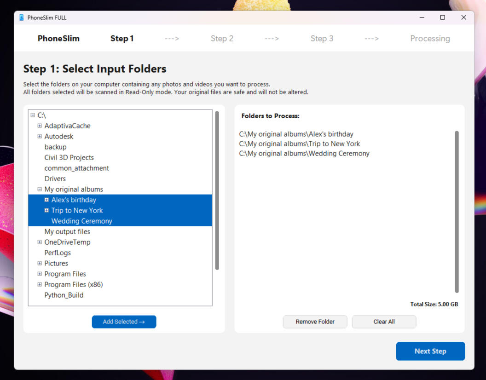486x380 pixels.
Task: Select Trip to New York tree row
Action: [x=120, y=210]
